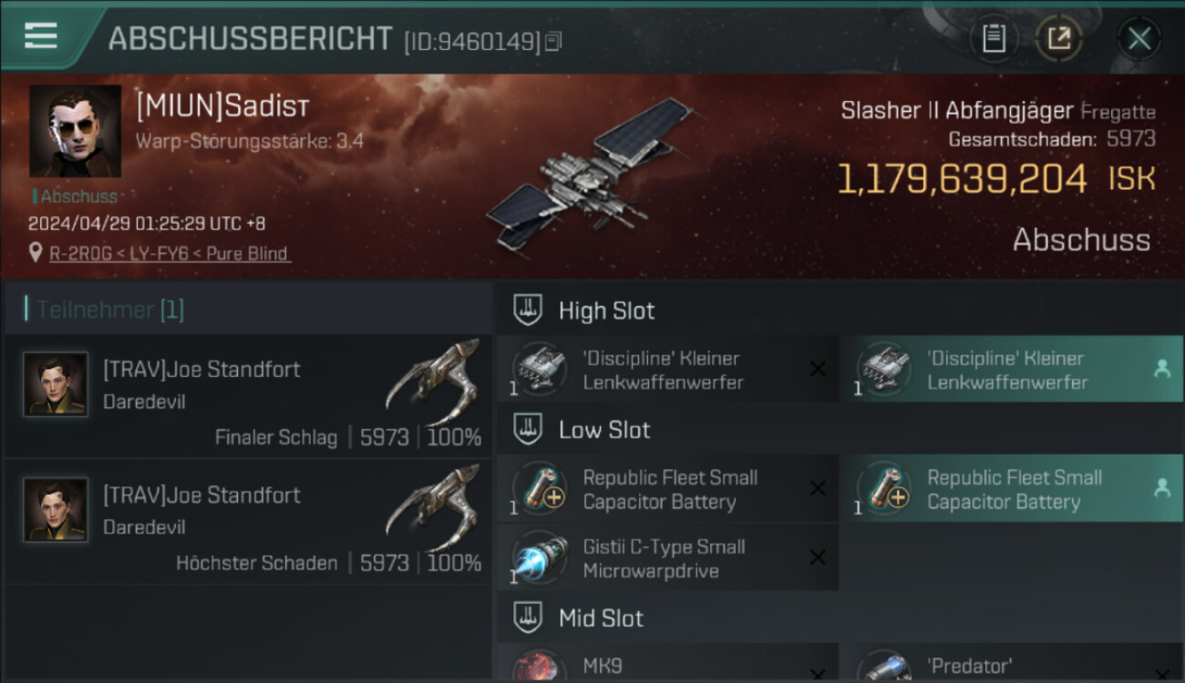Click the share/export icon in the header
Viewport: 1185px width, 683px height.
[1058, 38]
